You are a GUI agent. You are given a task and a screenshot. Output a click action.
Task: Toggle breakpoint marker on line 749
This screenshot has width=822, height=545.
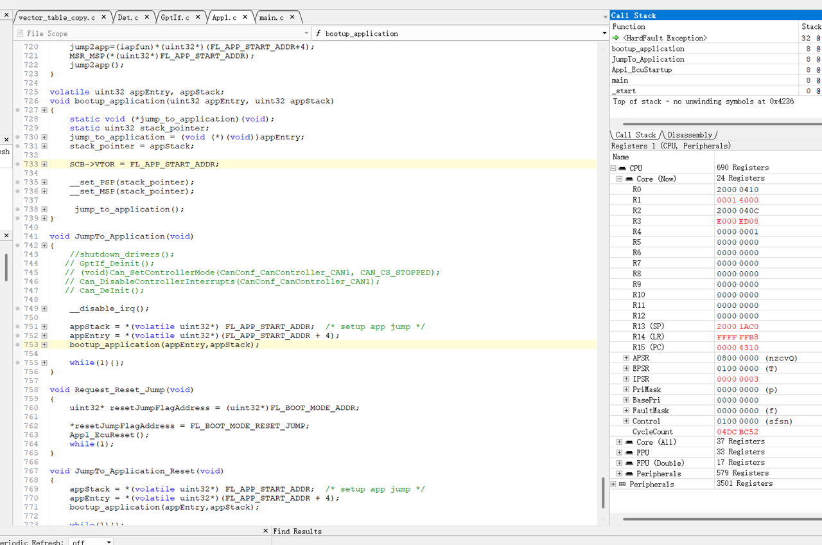17,308
